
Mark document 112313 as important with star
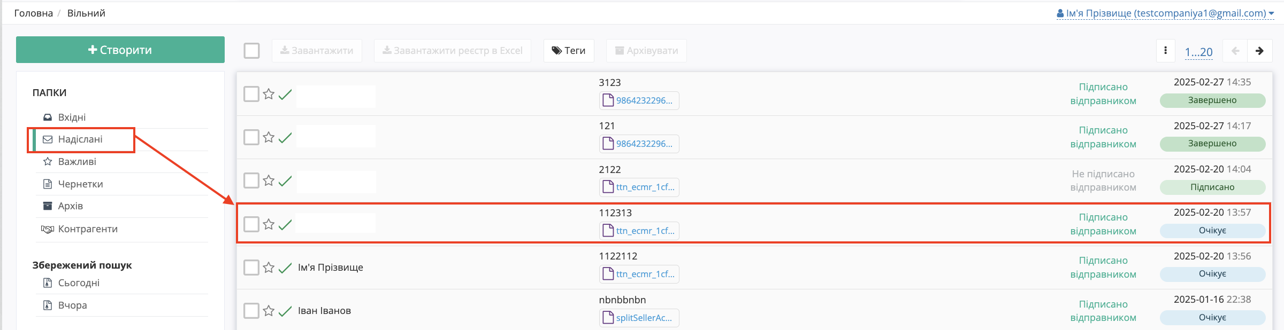click(x=269, y=224)
